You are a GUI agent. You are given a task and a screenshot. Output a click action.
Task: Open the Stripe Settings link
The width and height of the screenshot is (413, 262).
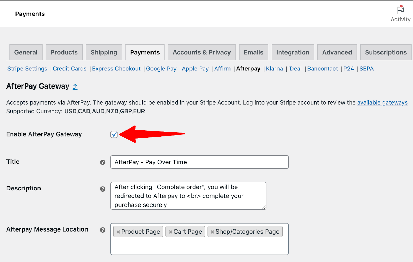pos(27,69)
